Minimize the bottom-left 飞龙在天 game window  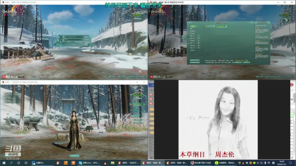click(130, 82)
